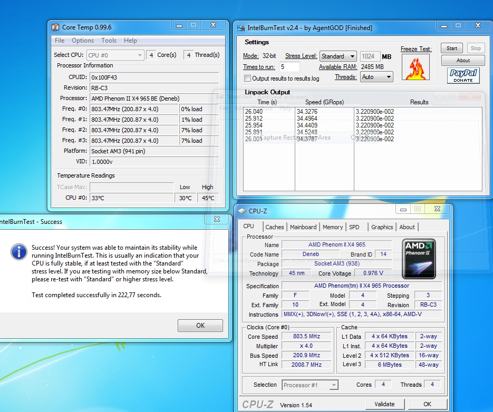493x412 pixels.
Task: Click the IntelBurnTest title bar icon
Action: [x=241, y=28]
